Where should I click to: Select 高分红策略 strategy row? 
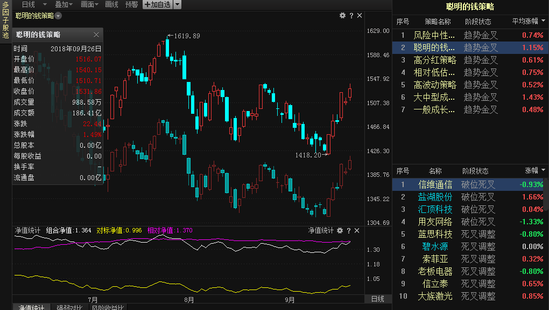(x=470, y=60)
